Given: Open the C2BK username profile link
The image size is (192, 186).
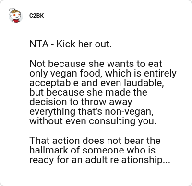Looking at the screenshot, I should [x=36, y=16].
